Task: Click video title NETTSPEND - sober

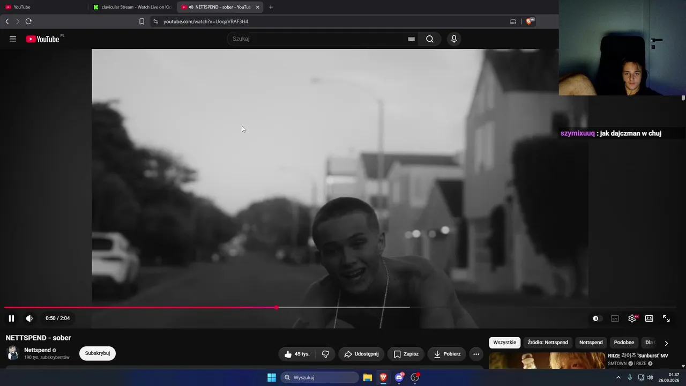Action: 39,338
